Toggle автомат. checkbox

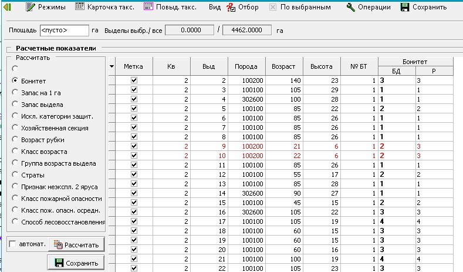12,244
